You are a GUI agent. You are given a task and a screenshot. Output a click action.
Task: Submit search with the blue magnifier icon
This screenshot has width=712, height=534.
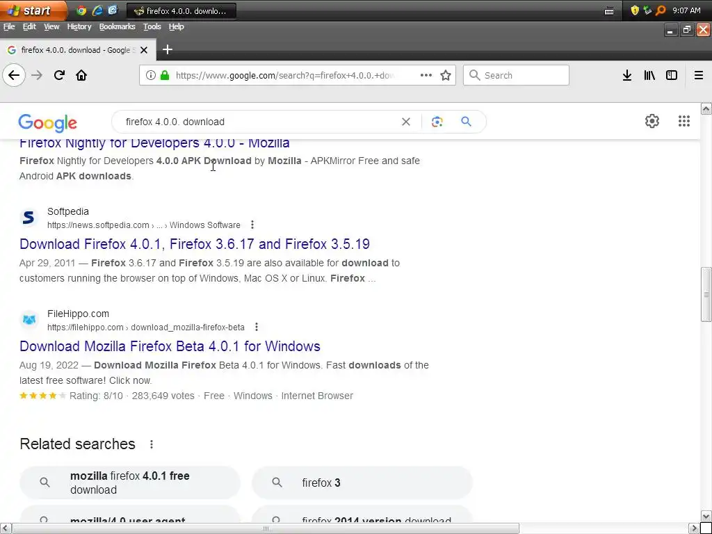pos(466,121)
